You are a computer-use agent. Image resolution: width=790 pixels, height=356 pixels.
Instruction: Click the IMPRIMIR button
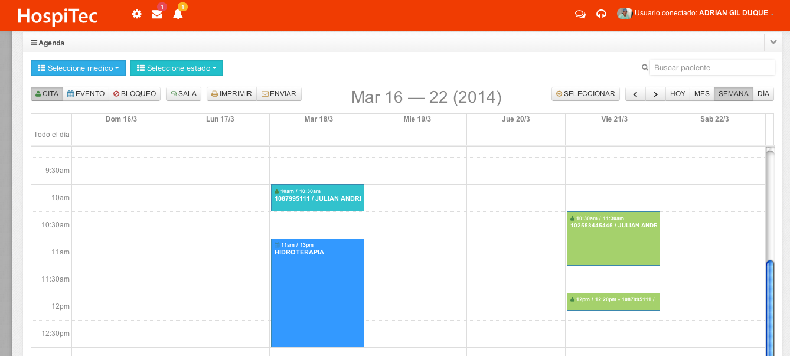tap(231, 94)
